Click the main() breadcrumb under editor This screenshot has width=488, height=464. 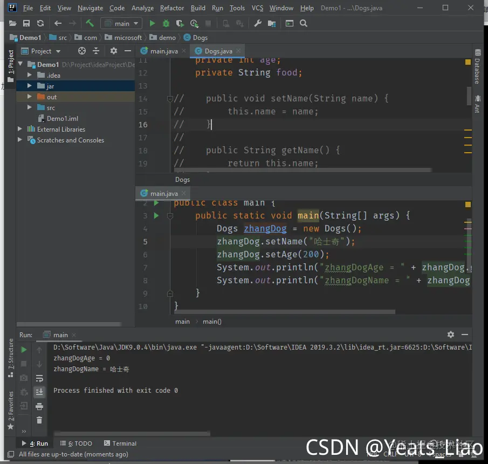[212, 322]
